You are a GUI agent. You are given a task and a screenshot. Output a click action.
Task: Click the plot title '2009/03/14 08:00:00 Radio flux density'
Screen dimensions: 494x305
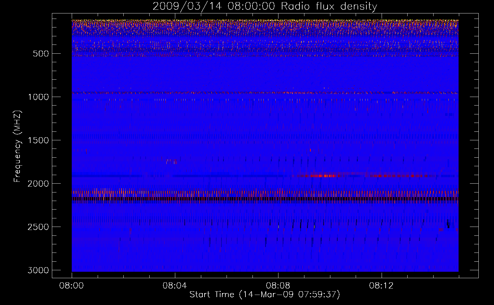[265, 6]
